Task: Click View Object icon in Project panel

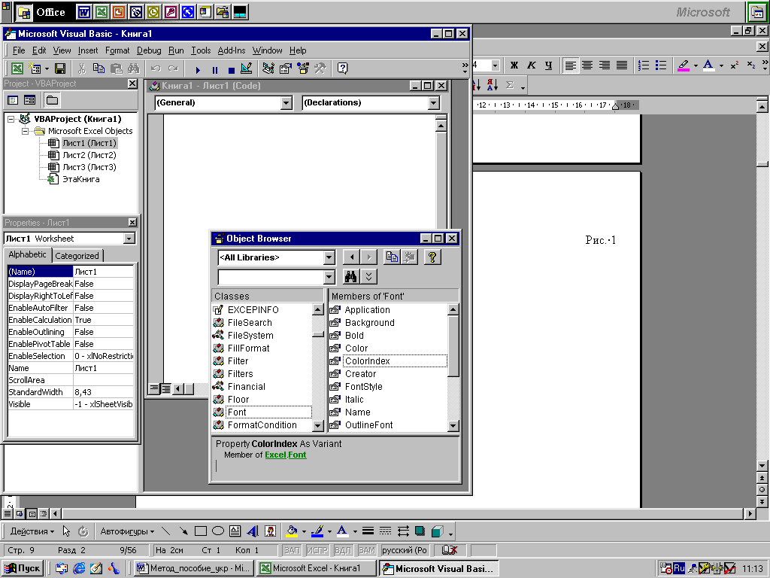Action: [x=30, y=100]
